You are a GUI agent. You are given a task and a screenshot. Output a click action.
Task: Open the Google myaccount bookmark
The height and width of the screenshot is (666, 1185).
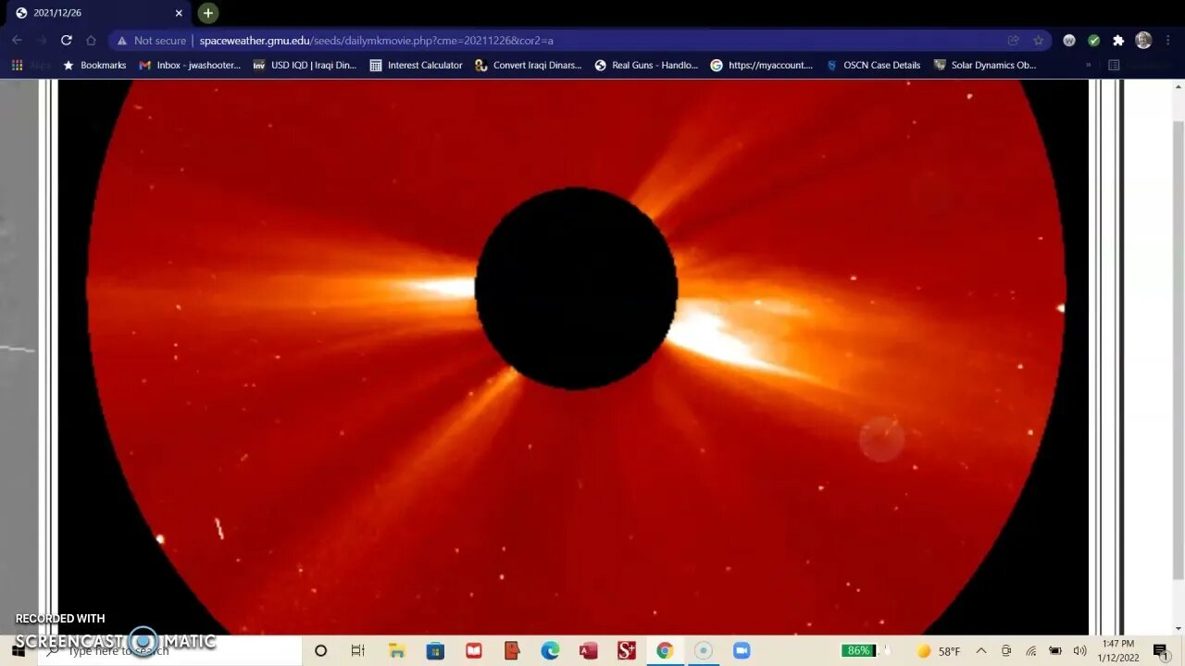click(762, 66)
